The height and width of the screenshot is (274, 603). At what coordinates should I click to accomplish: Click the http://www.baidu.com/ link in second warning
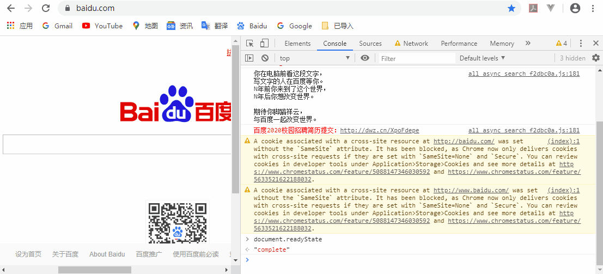click(471, 190)
